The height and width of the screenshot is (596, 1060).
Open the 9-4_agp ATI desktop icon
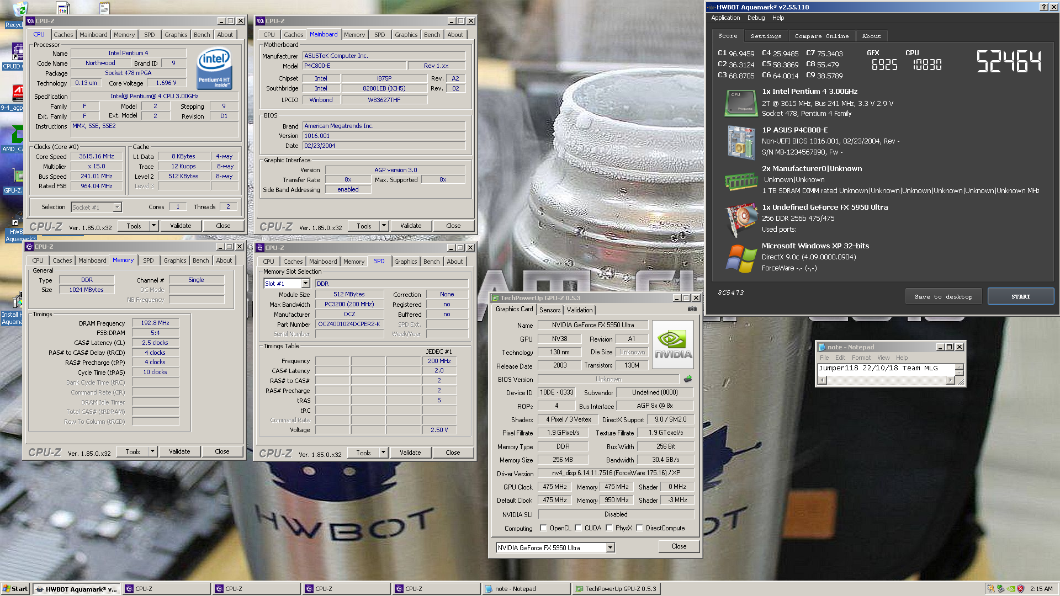(x=13, y=98)
